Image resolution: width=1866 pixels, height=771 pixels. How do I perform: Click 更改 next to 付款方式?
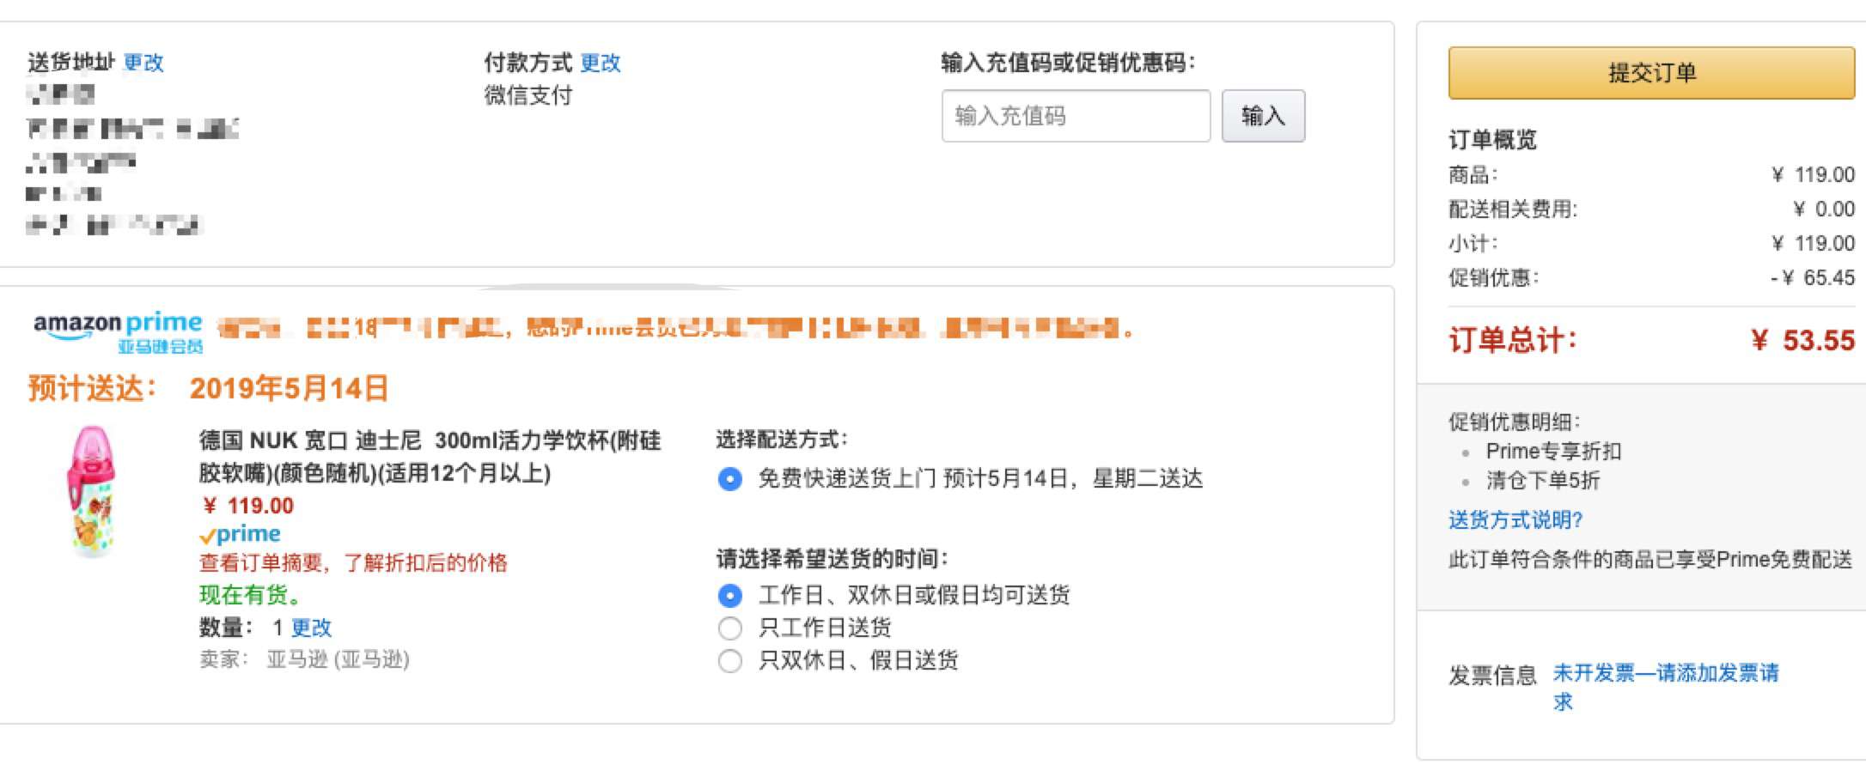tap(601, 62)
